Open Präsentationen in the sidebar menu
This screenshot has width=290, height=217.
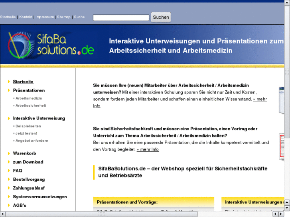pyautogui.click(x=29, y=90)
